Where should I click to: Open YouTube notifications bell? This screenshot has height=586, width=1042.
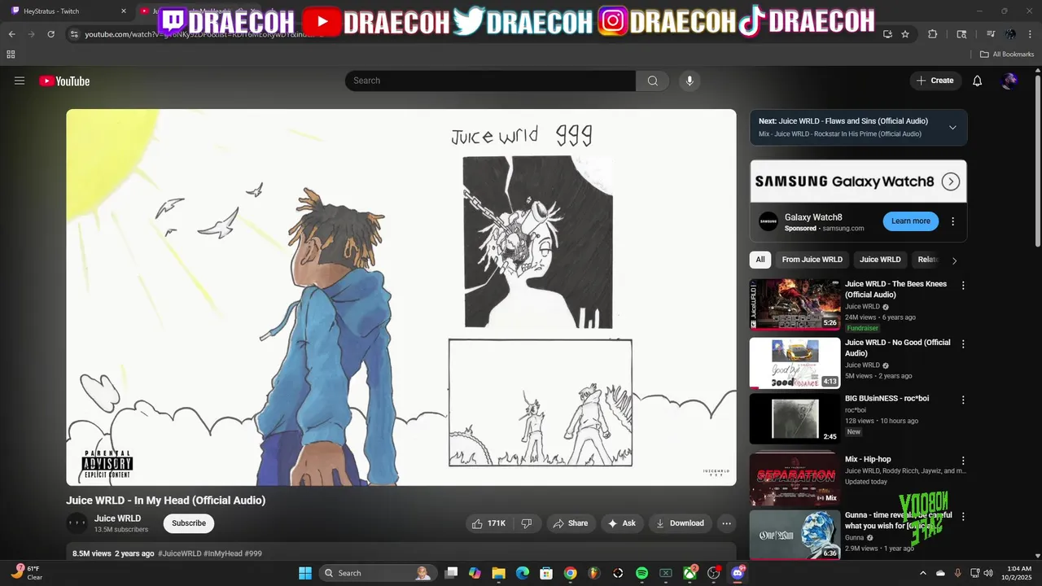click(x=978, y=81)
